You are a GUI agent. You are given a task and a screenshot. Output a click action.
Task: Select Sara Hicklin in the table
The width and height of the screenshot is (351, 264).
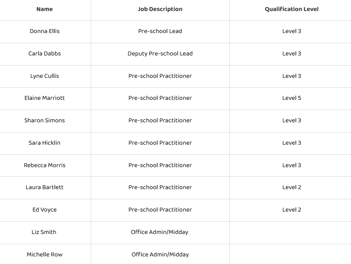(45, 143)
